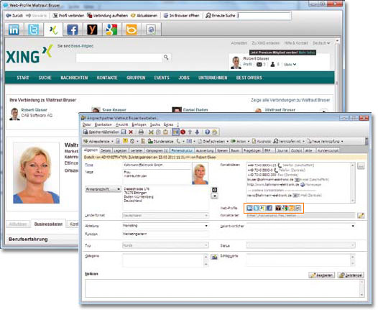This screenshot has width=378, height=310.
Task: Open the web search globe tab in the Web-Profile window
Action: point(151,29)
